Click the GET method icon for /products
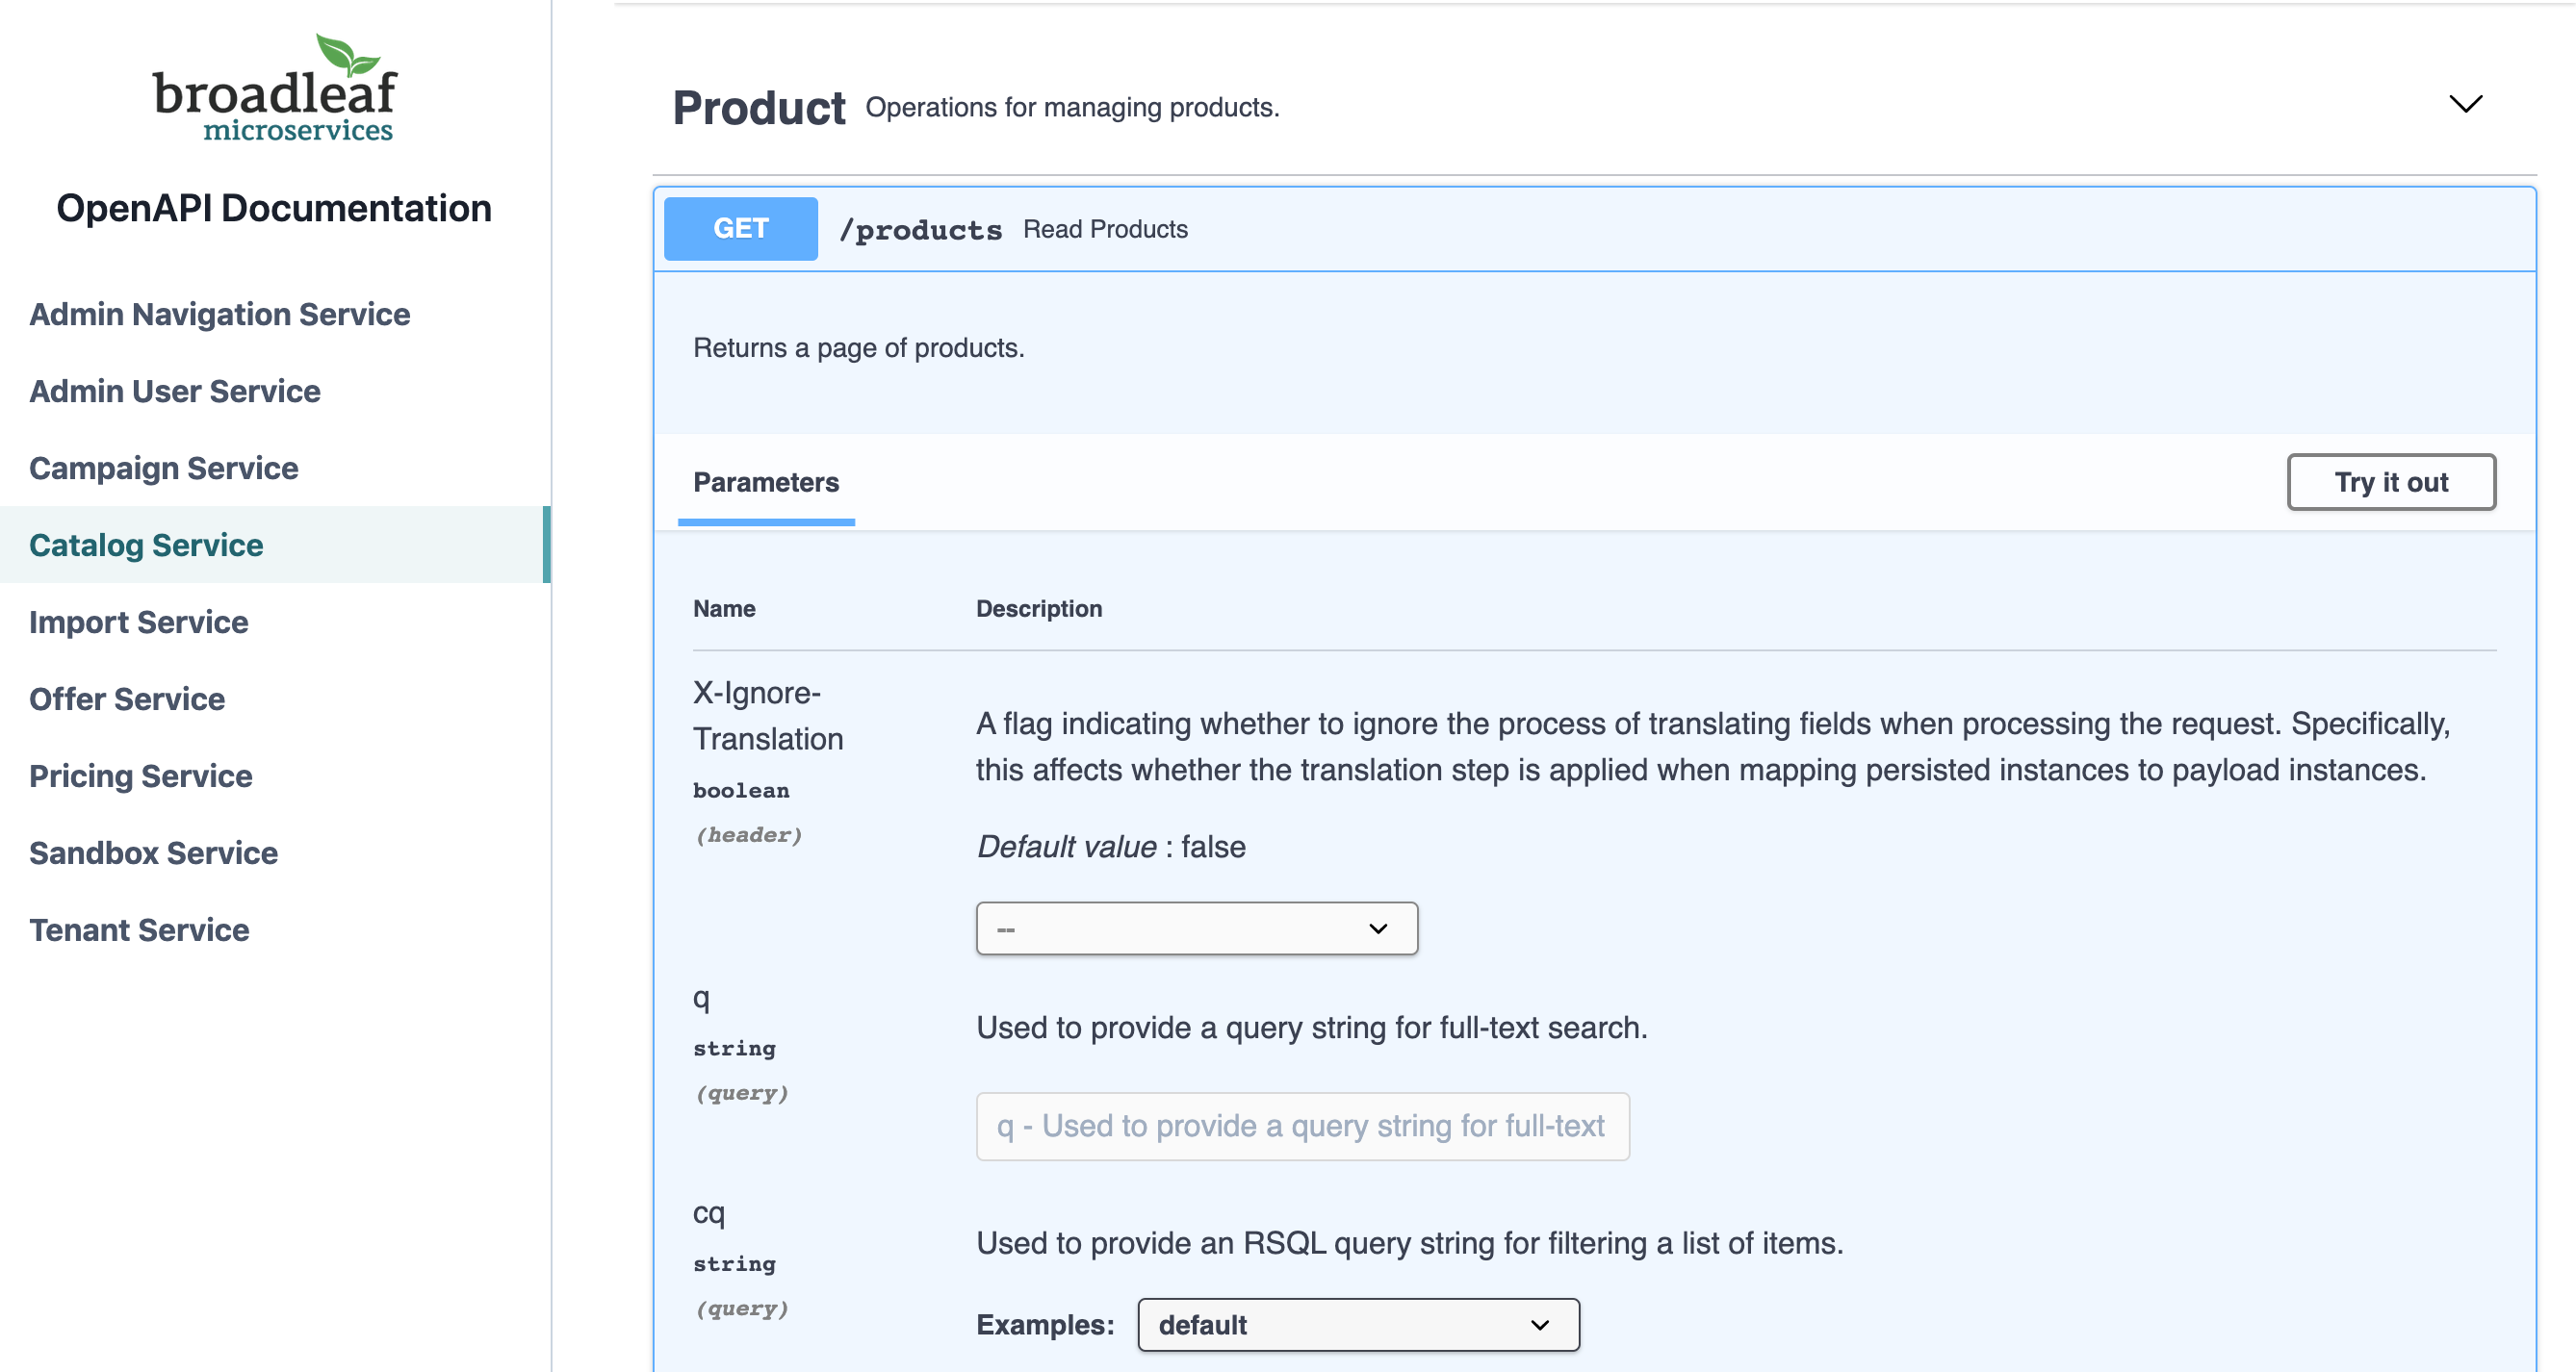This screenshot has width=2576, height=1372. [x=741, y=228]
